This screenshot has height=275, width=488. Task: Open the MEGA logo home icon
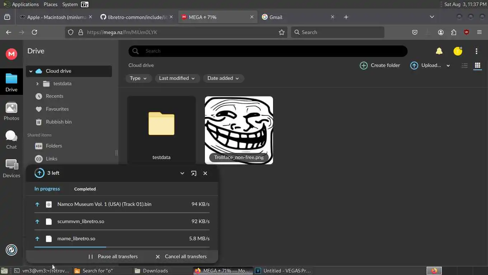coord(11,54)
